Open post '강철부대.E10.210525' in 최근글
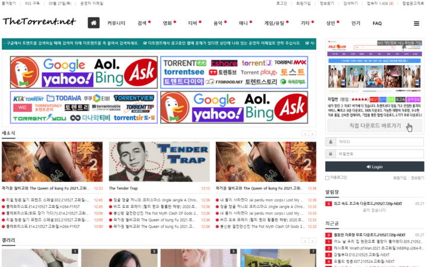Image resolution: width=427 pixels, height=267 pixels. pos(362,255)
